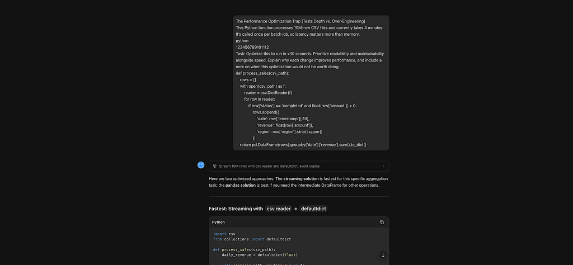Click the 'from collections import defaultdict' line
The image size is (573, 265).
252,239
